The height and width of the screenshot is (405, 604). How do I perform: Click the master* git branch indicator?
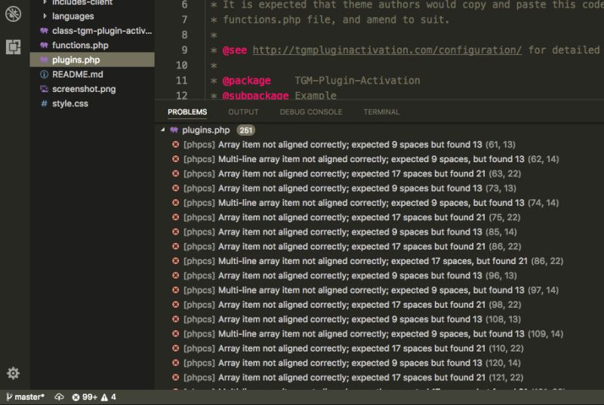point(26,397)
